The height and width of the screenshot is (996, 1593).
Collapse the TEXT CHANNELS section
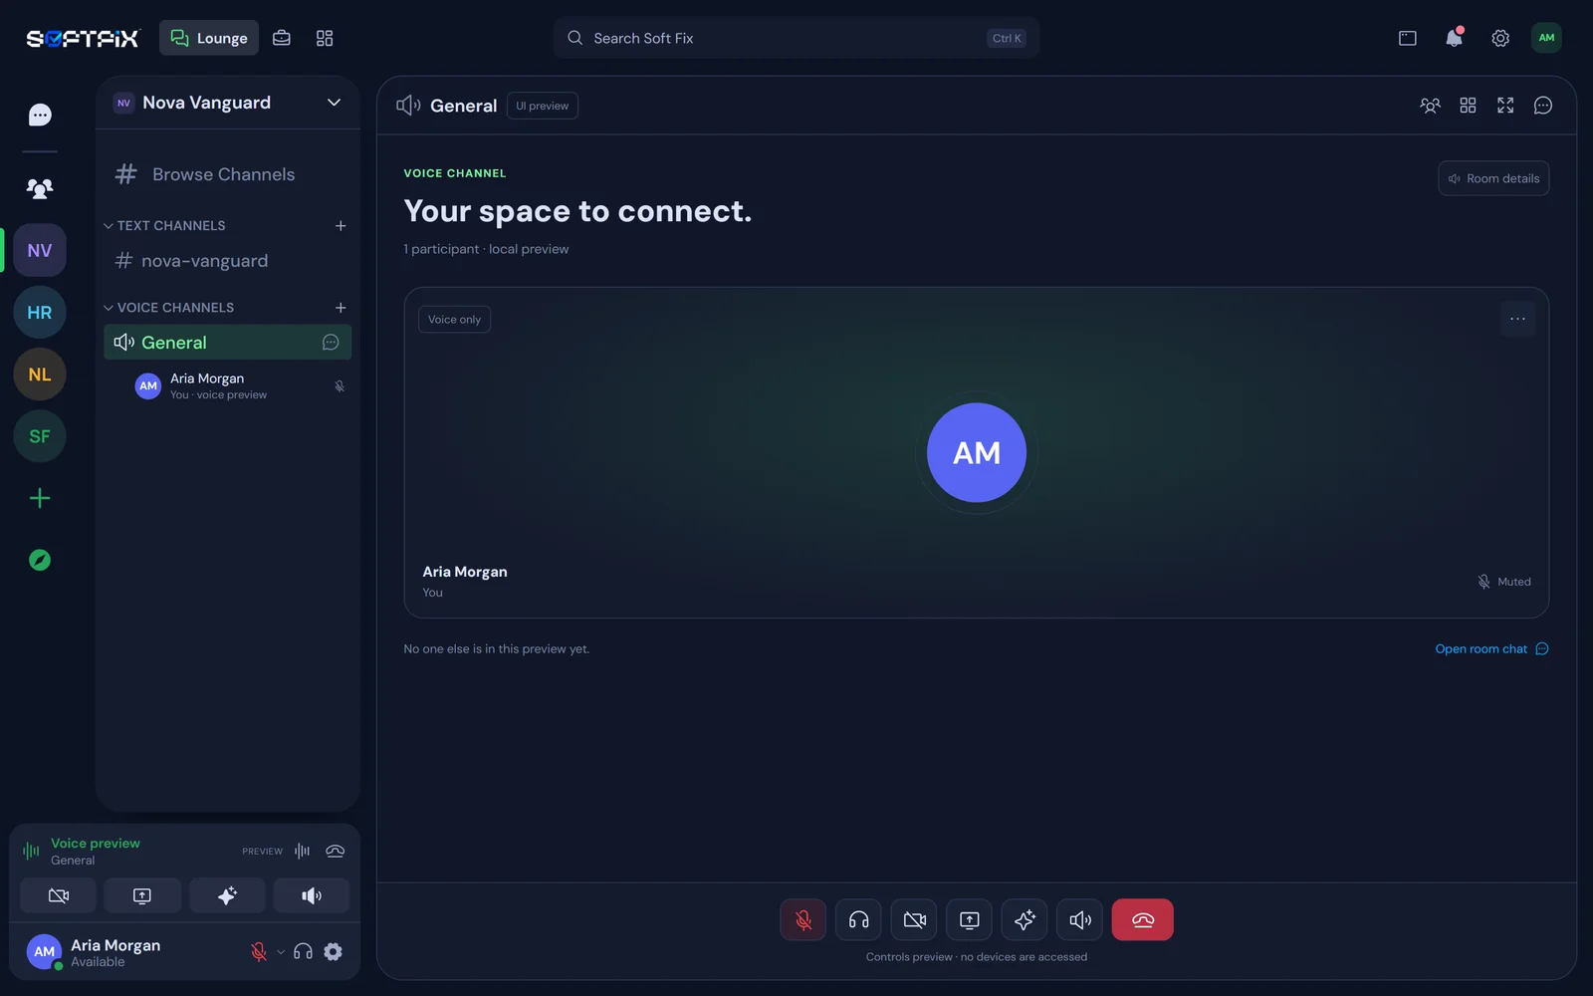pyautogui.click(x=165, y=226)
